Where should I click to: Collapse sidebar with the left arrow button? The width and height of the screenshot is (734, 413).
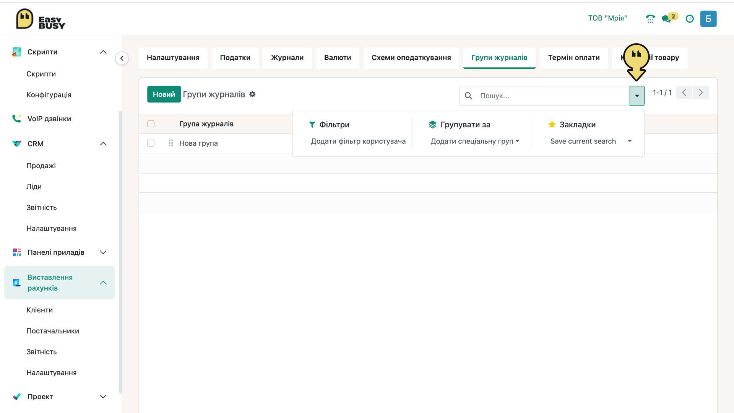(x=122, y=59)
